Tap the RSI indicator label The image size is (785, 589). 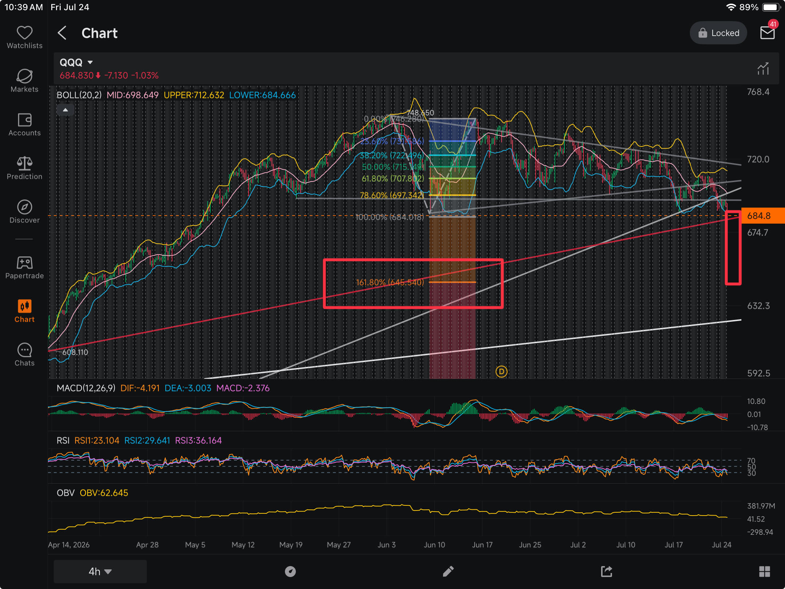tap(63, 440)
